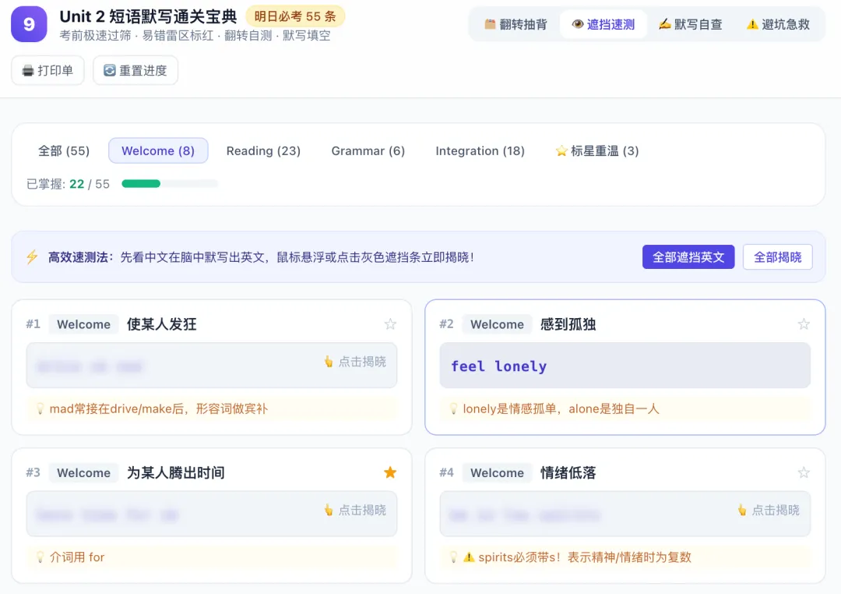The image size is (841, 594).
Task: Click the Welcome tag on card #4
Action: coord(497,472)
